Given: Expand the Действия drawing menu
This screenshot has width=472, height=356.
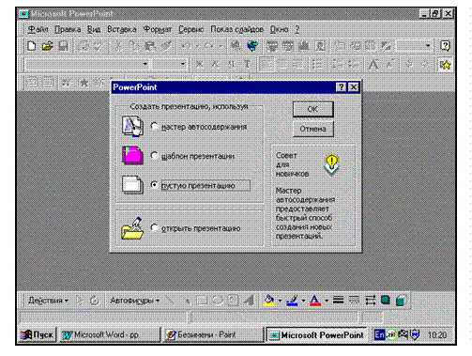Looking at the screenshot, I should (48, 301).
